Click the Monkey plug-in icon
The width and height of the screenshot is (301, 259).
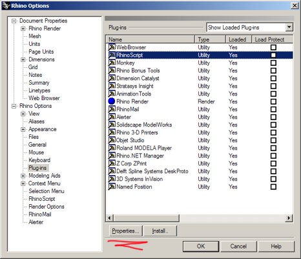(x=112, y=63)
